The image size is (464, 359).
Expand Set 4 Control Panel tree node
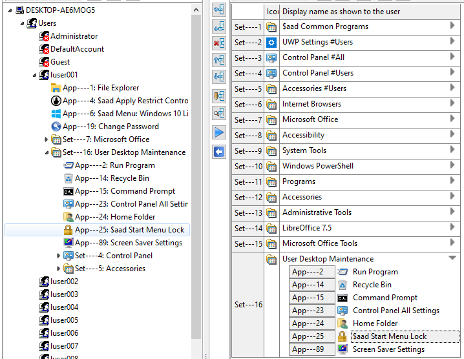58,256
